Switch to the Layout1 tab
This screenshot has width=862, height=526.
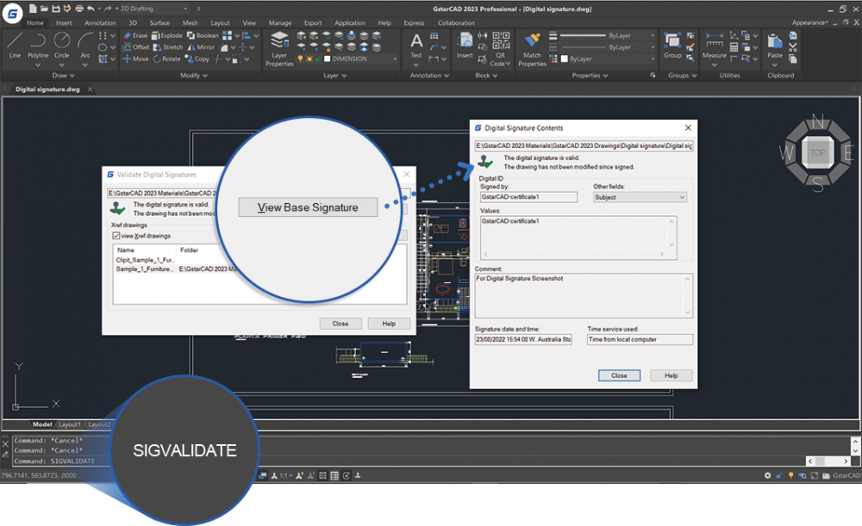(70, 424)
